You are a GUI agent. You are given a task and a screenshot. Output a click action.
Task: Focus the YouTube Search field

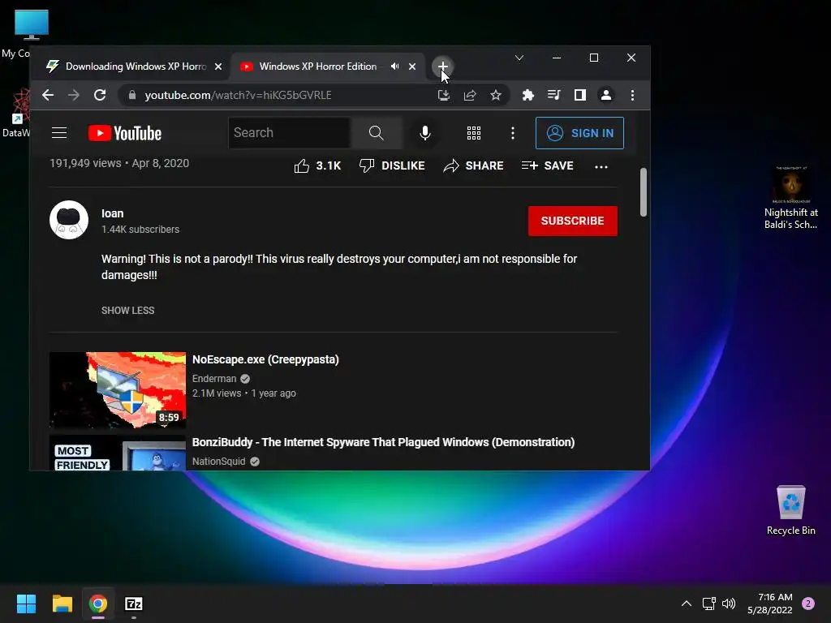click(290, 133)
